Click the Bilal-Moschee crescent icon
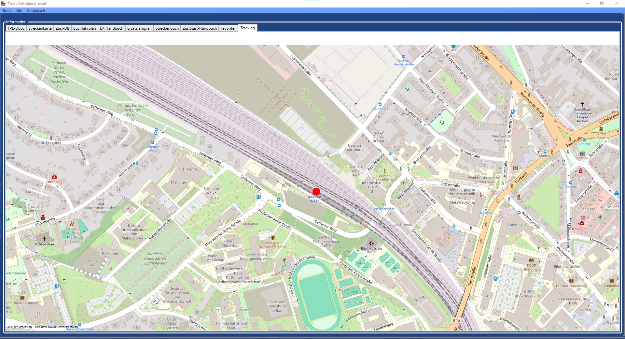Screen dimensions: 625x339 pos(371,243)
